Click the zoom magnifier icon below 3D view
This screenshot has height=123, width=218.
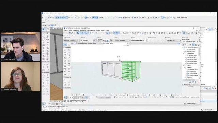point(83,95)
